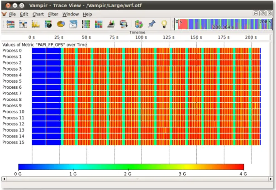The height and width of the screenshot is (190, 276).
Task: Select the Process 5 row label
Action: click(12, 81)
